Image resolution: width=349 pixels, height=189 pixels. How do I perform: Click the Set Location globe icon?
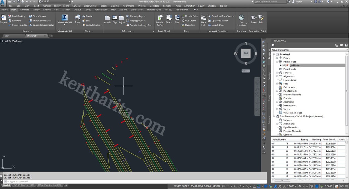[x=241, y=18]
